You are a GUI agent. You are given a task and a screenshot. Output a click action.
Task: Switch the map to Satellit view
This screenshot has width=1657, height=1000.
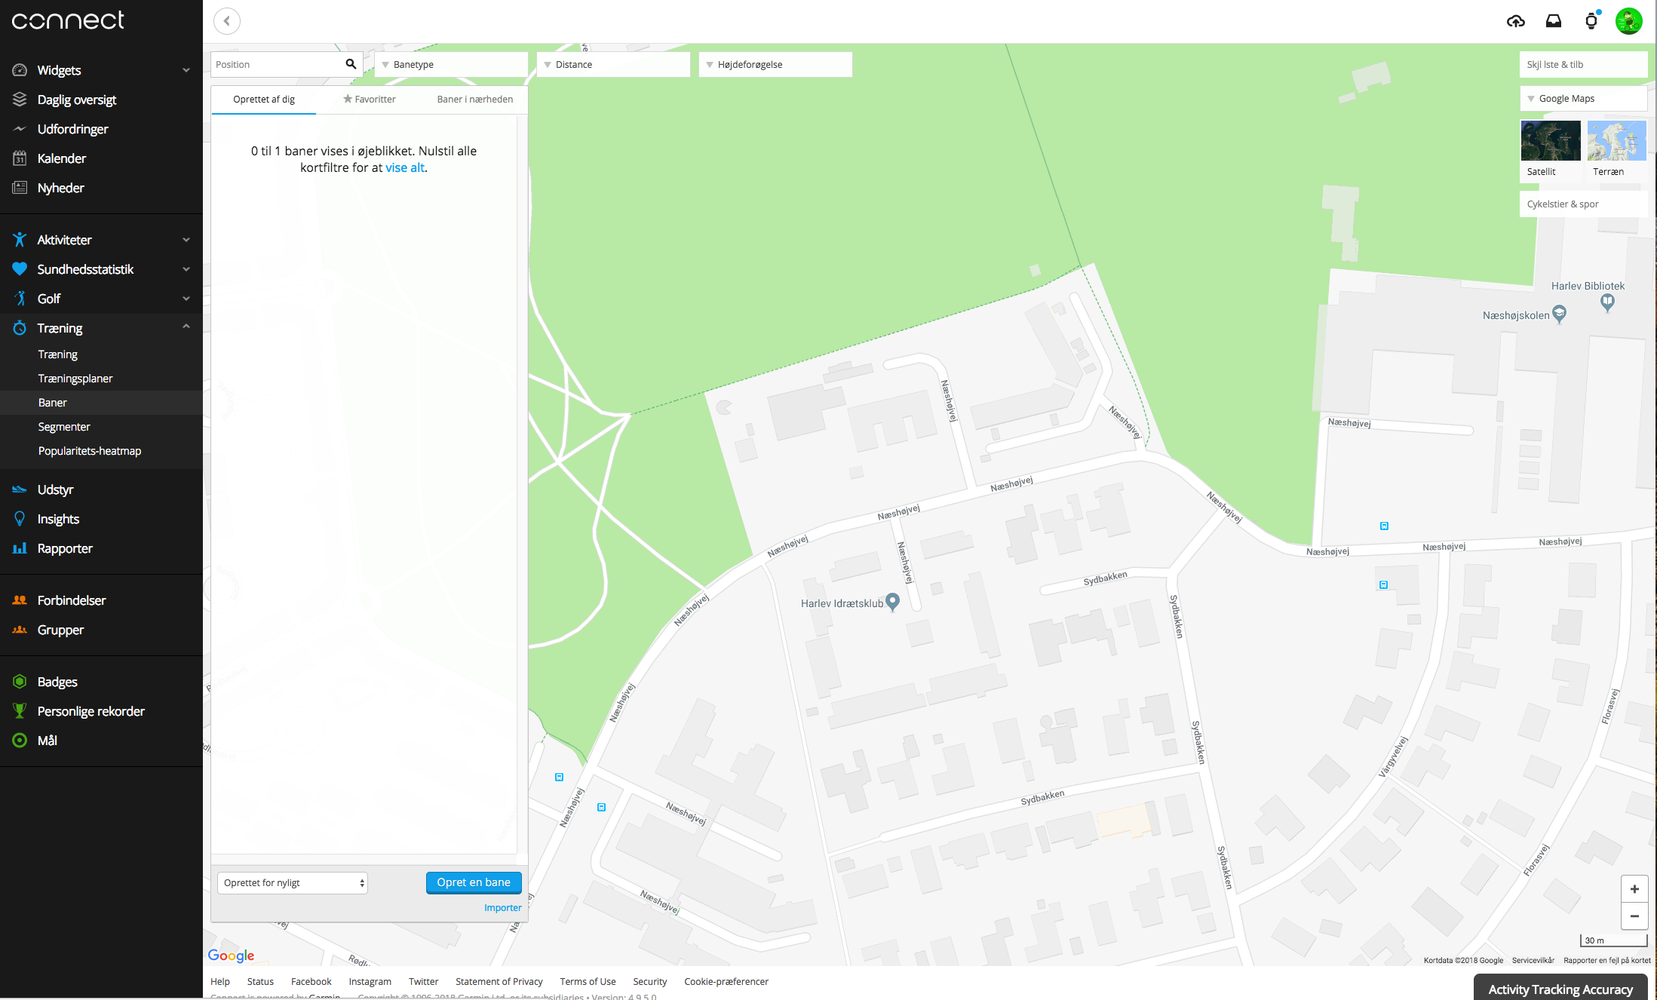[1551, 149]
